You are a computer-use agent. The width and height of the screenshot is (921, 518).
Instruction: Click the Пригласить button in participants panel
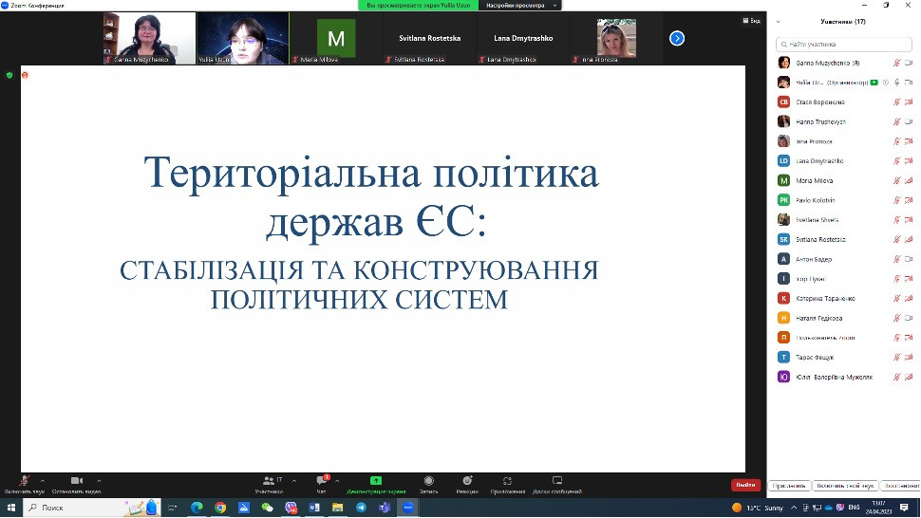790,485
